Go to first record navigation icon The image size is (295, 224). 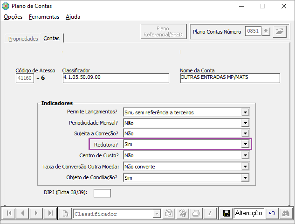(9, 213)
